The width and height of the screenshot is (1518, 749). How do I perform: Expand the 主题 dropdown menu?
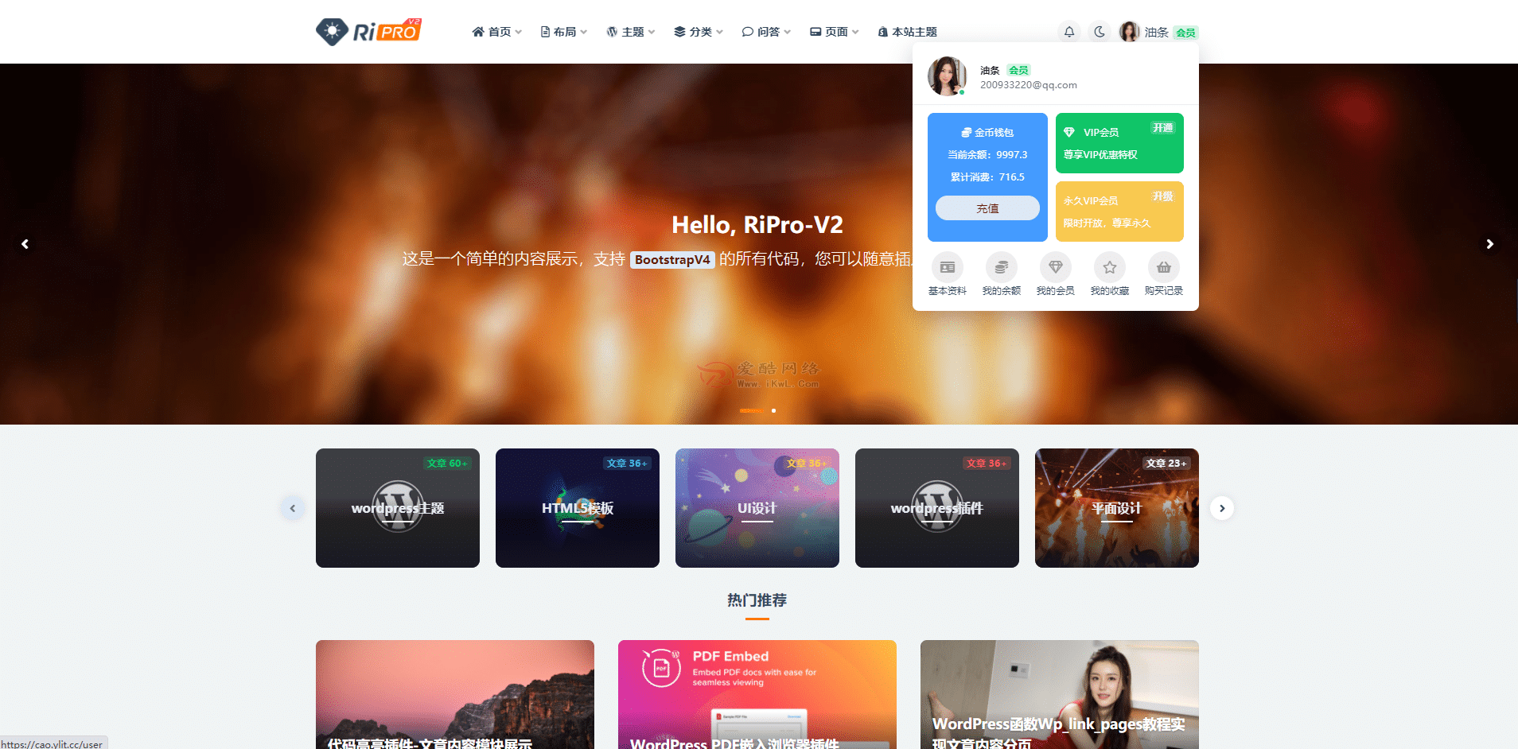click(x=631, y=32)
